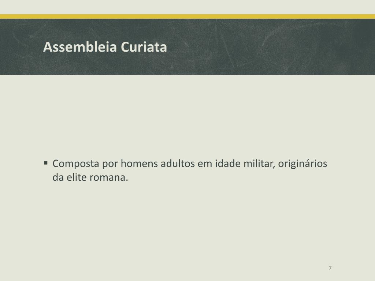Click the yellow stripe above the header
This screenshot has width=375, height=281.
[187, 16]
